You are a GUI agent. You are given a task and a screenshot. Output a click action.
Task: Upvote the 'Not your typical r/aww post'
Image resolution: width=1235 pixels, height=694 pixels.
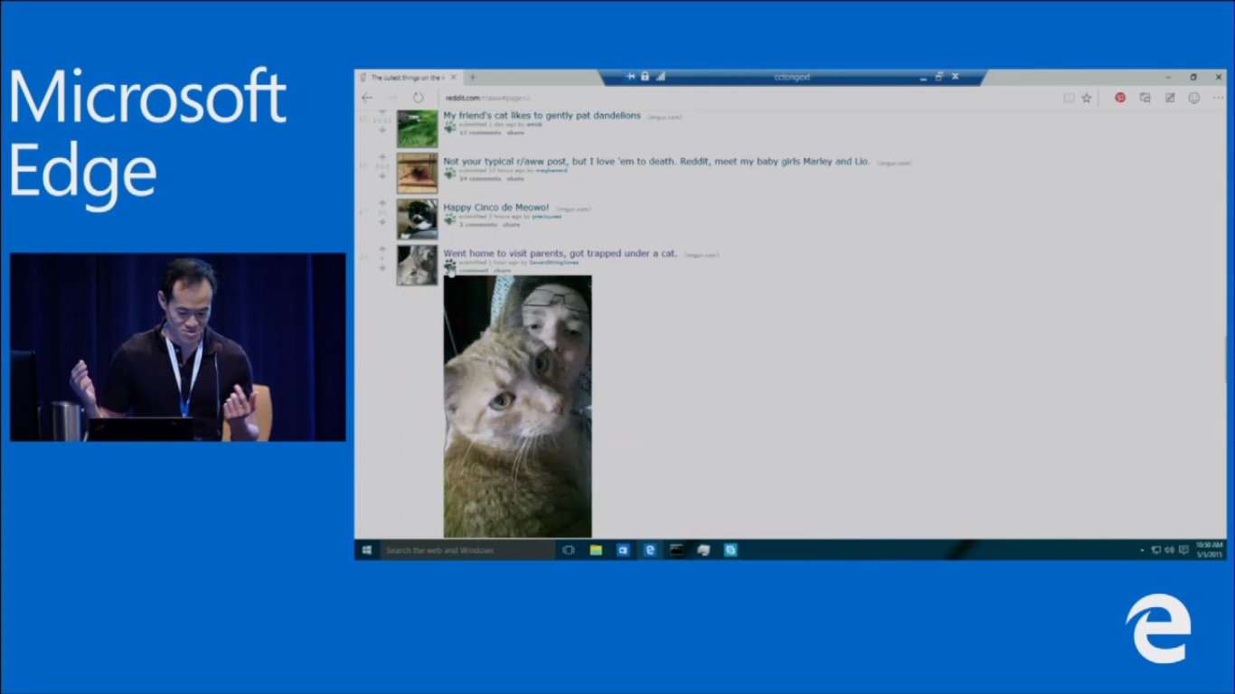click(x=382, y=157)
